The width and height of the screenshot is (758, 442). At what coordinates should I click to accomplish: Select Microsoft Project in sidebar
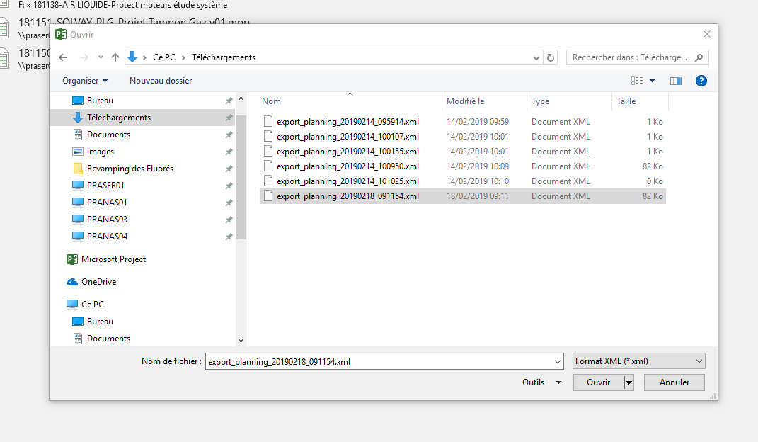tap(113, 259)
